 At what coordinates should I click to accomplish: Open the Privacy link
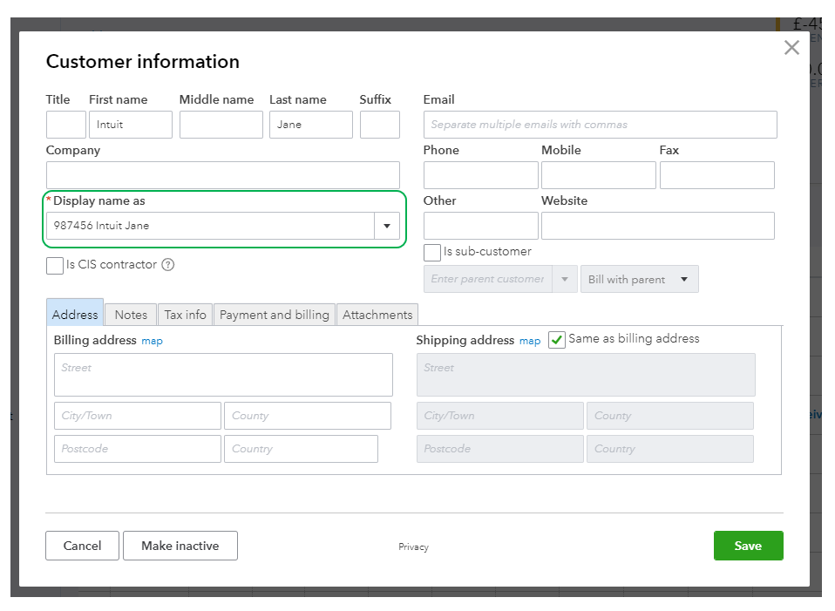(414, 547)
